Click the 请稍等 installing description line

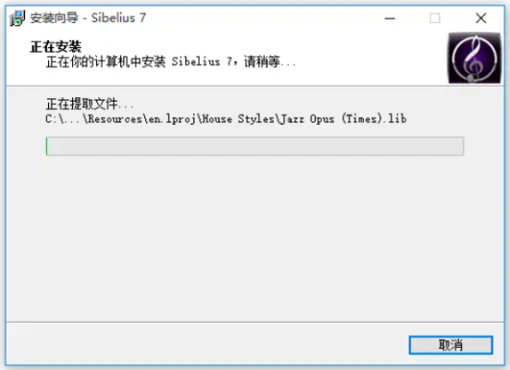170,61
